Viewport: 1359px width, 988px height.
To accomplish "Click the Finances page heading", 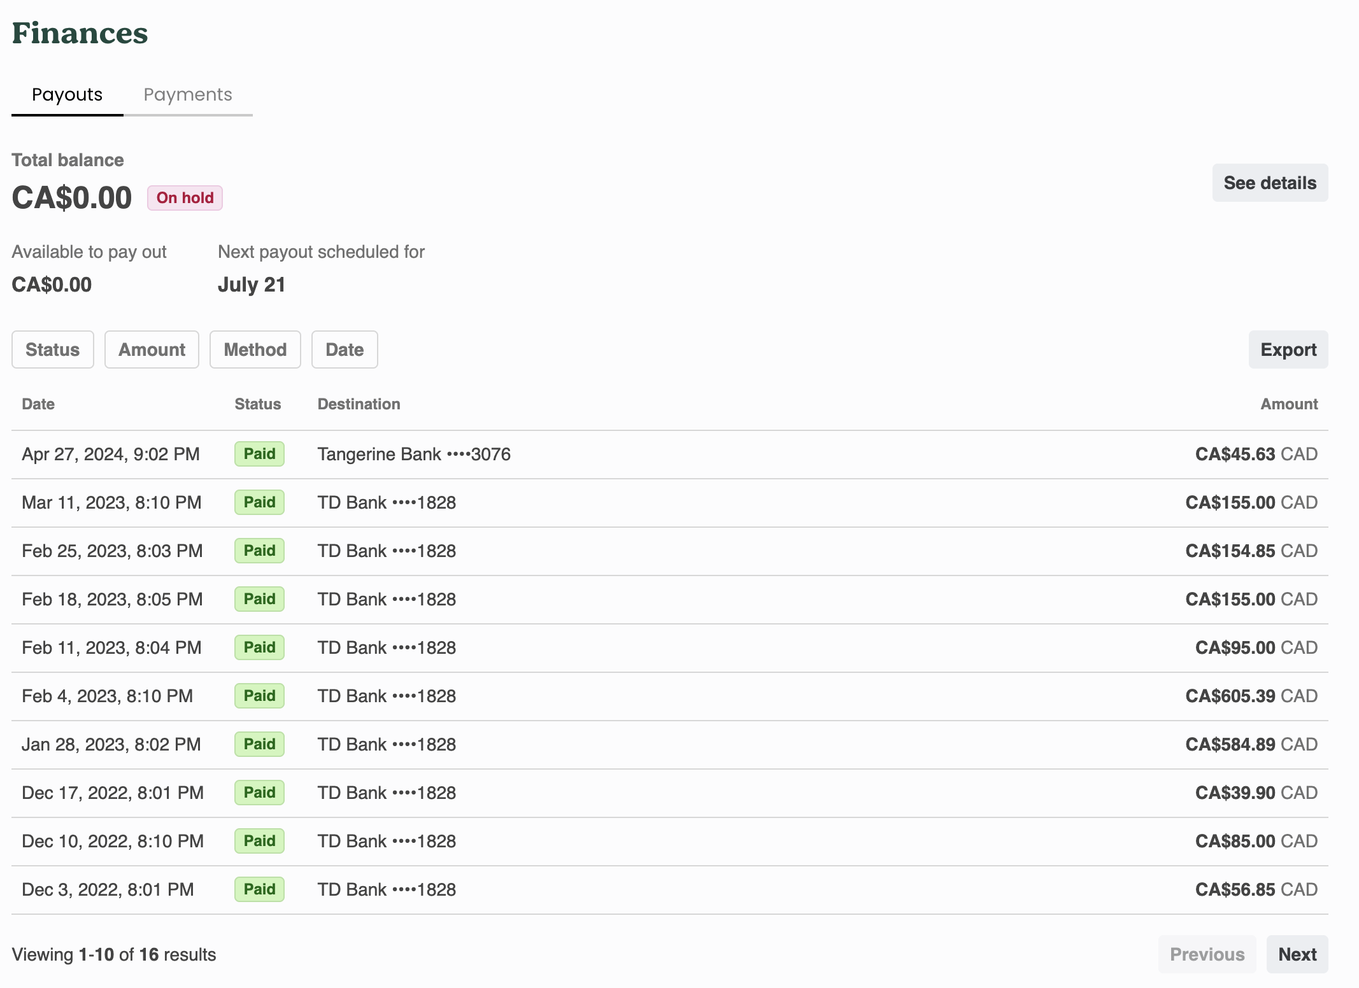I will pos(80,34).
